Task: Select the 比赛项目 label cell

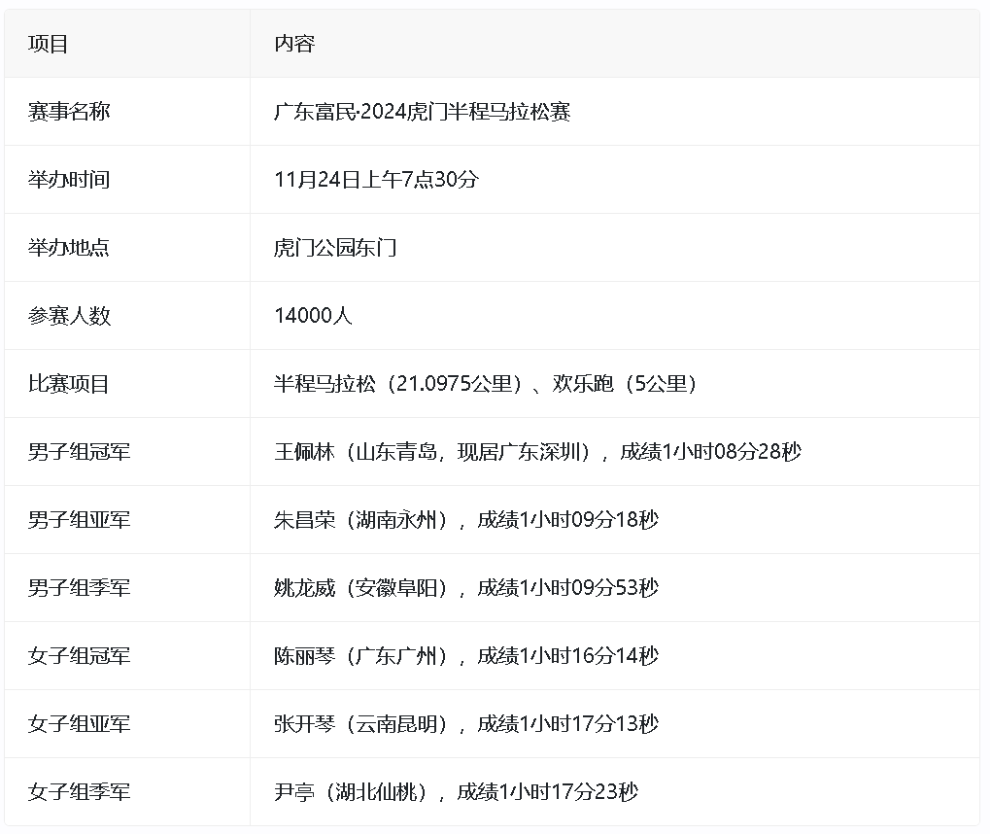Action: pyautogui.click(x=69, y=384)
